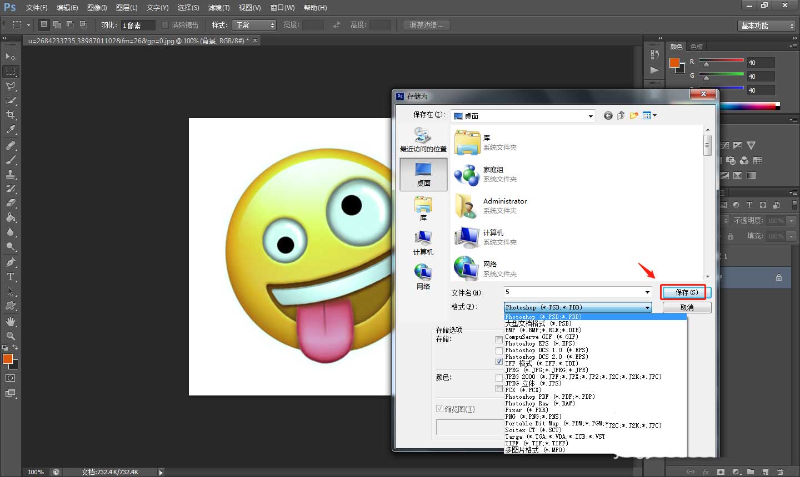
Task: Click the 保存(S) save button
Action: [x=686, y=292]
